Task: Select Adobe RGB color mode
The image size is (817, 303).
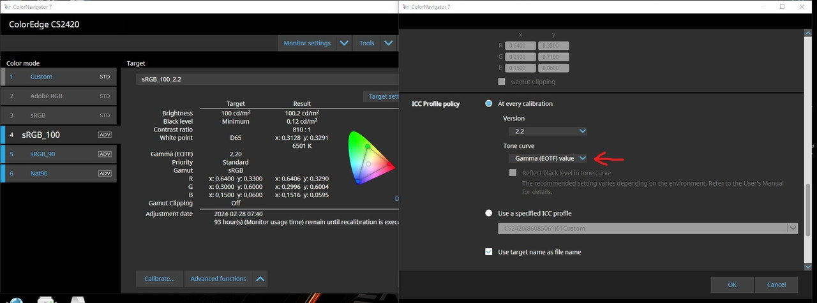Action: (x=61, y=96)
